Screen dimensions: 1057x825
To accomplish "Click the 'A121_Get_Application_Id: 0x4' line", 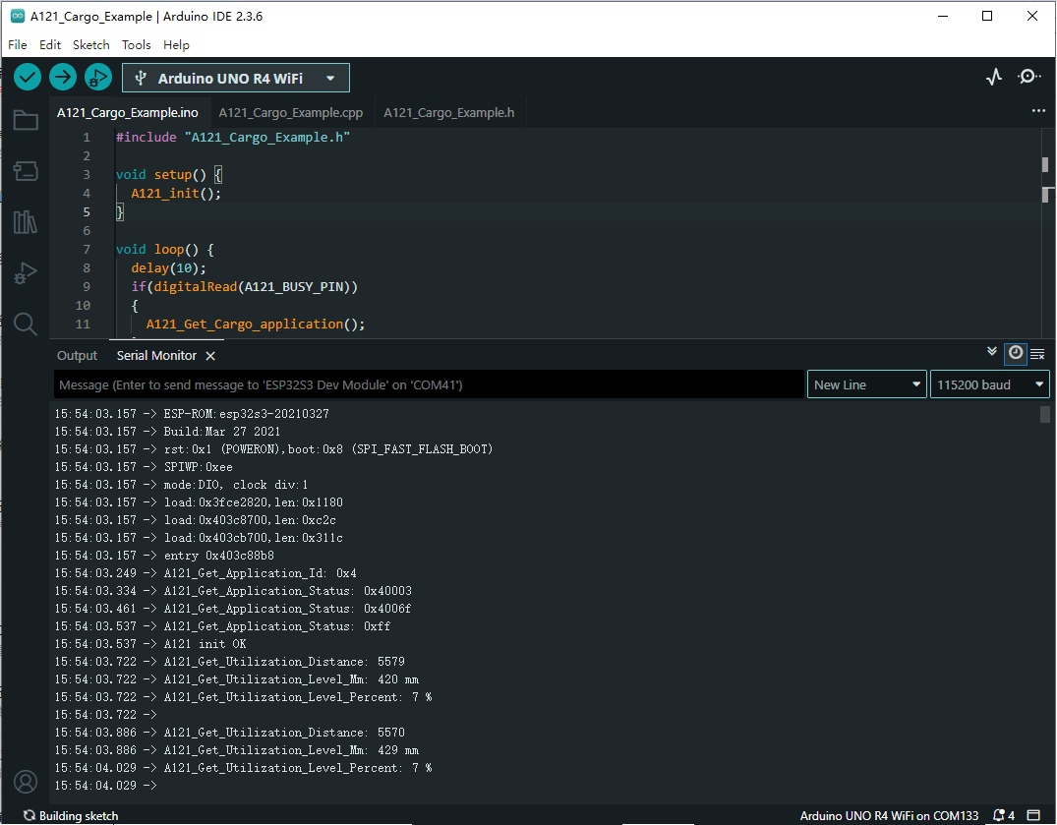I will pyautogui.click(x=261, y=573).
